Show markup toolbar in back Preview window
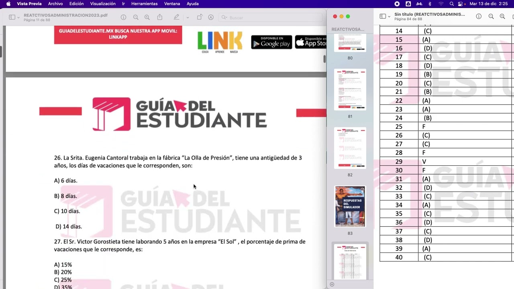 coord(211,17)
